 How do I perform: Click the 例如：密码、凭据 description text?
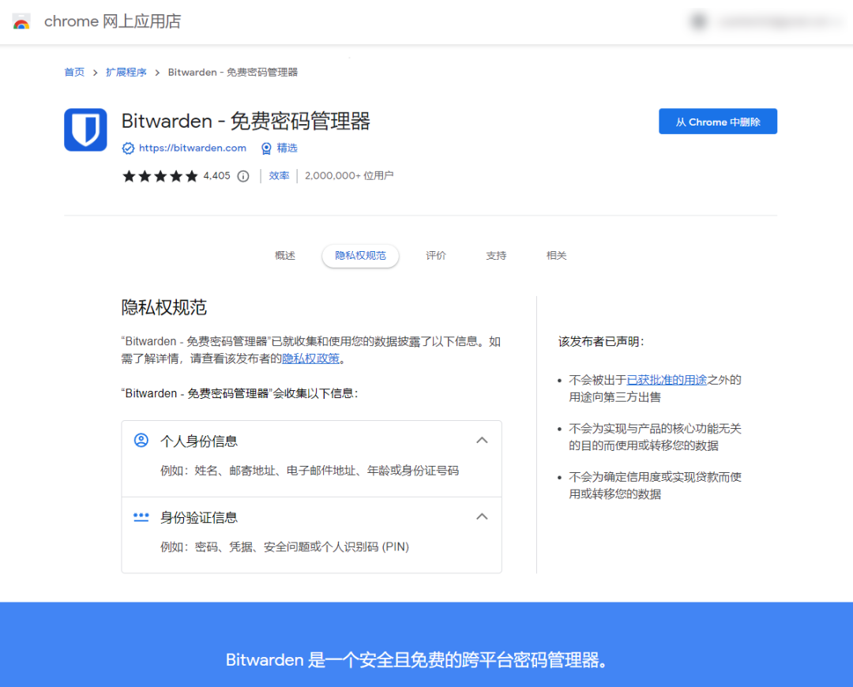[x=284, y=546]
